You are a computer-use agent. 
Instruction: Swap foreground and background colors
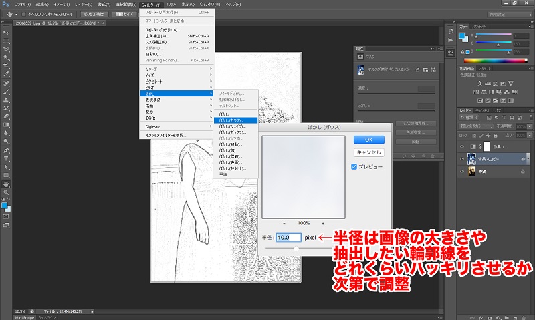tap(9, 199)
